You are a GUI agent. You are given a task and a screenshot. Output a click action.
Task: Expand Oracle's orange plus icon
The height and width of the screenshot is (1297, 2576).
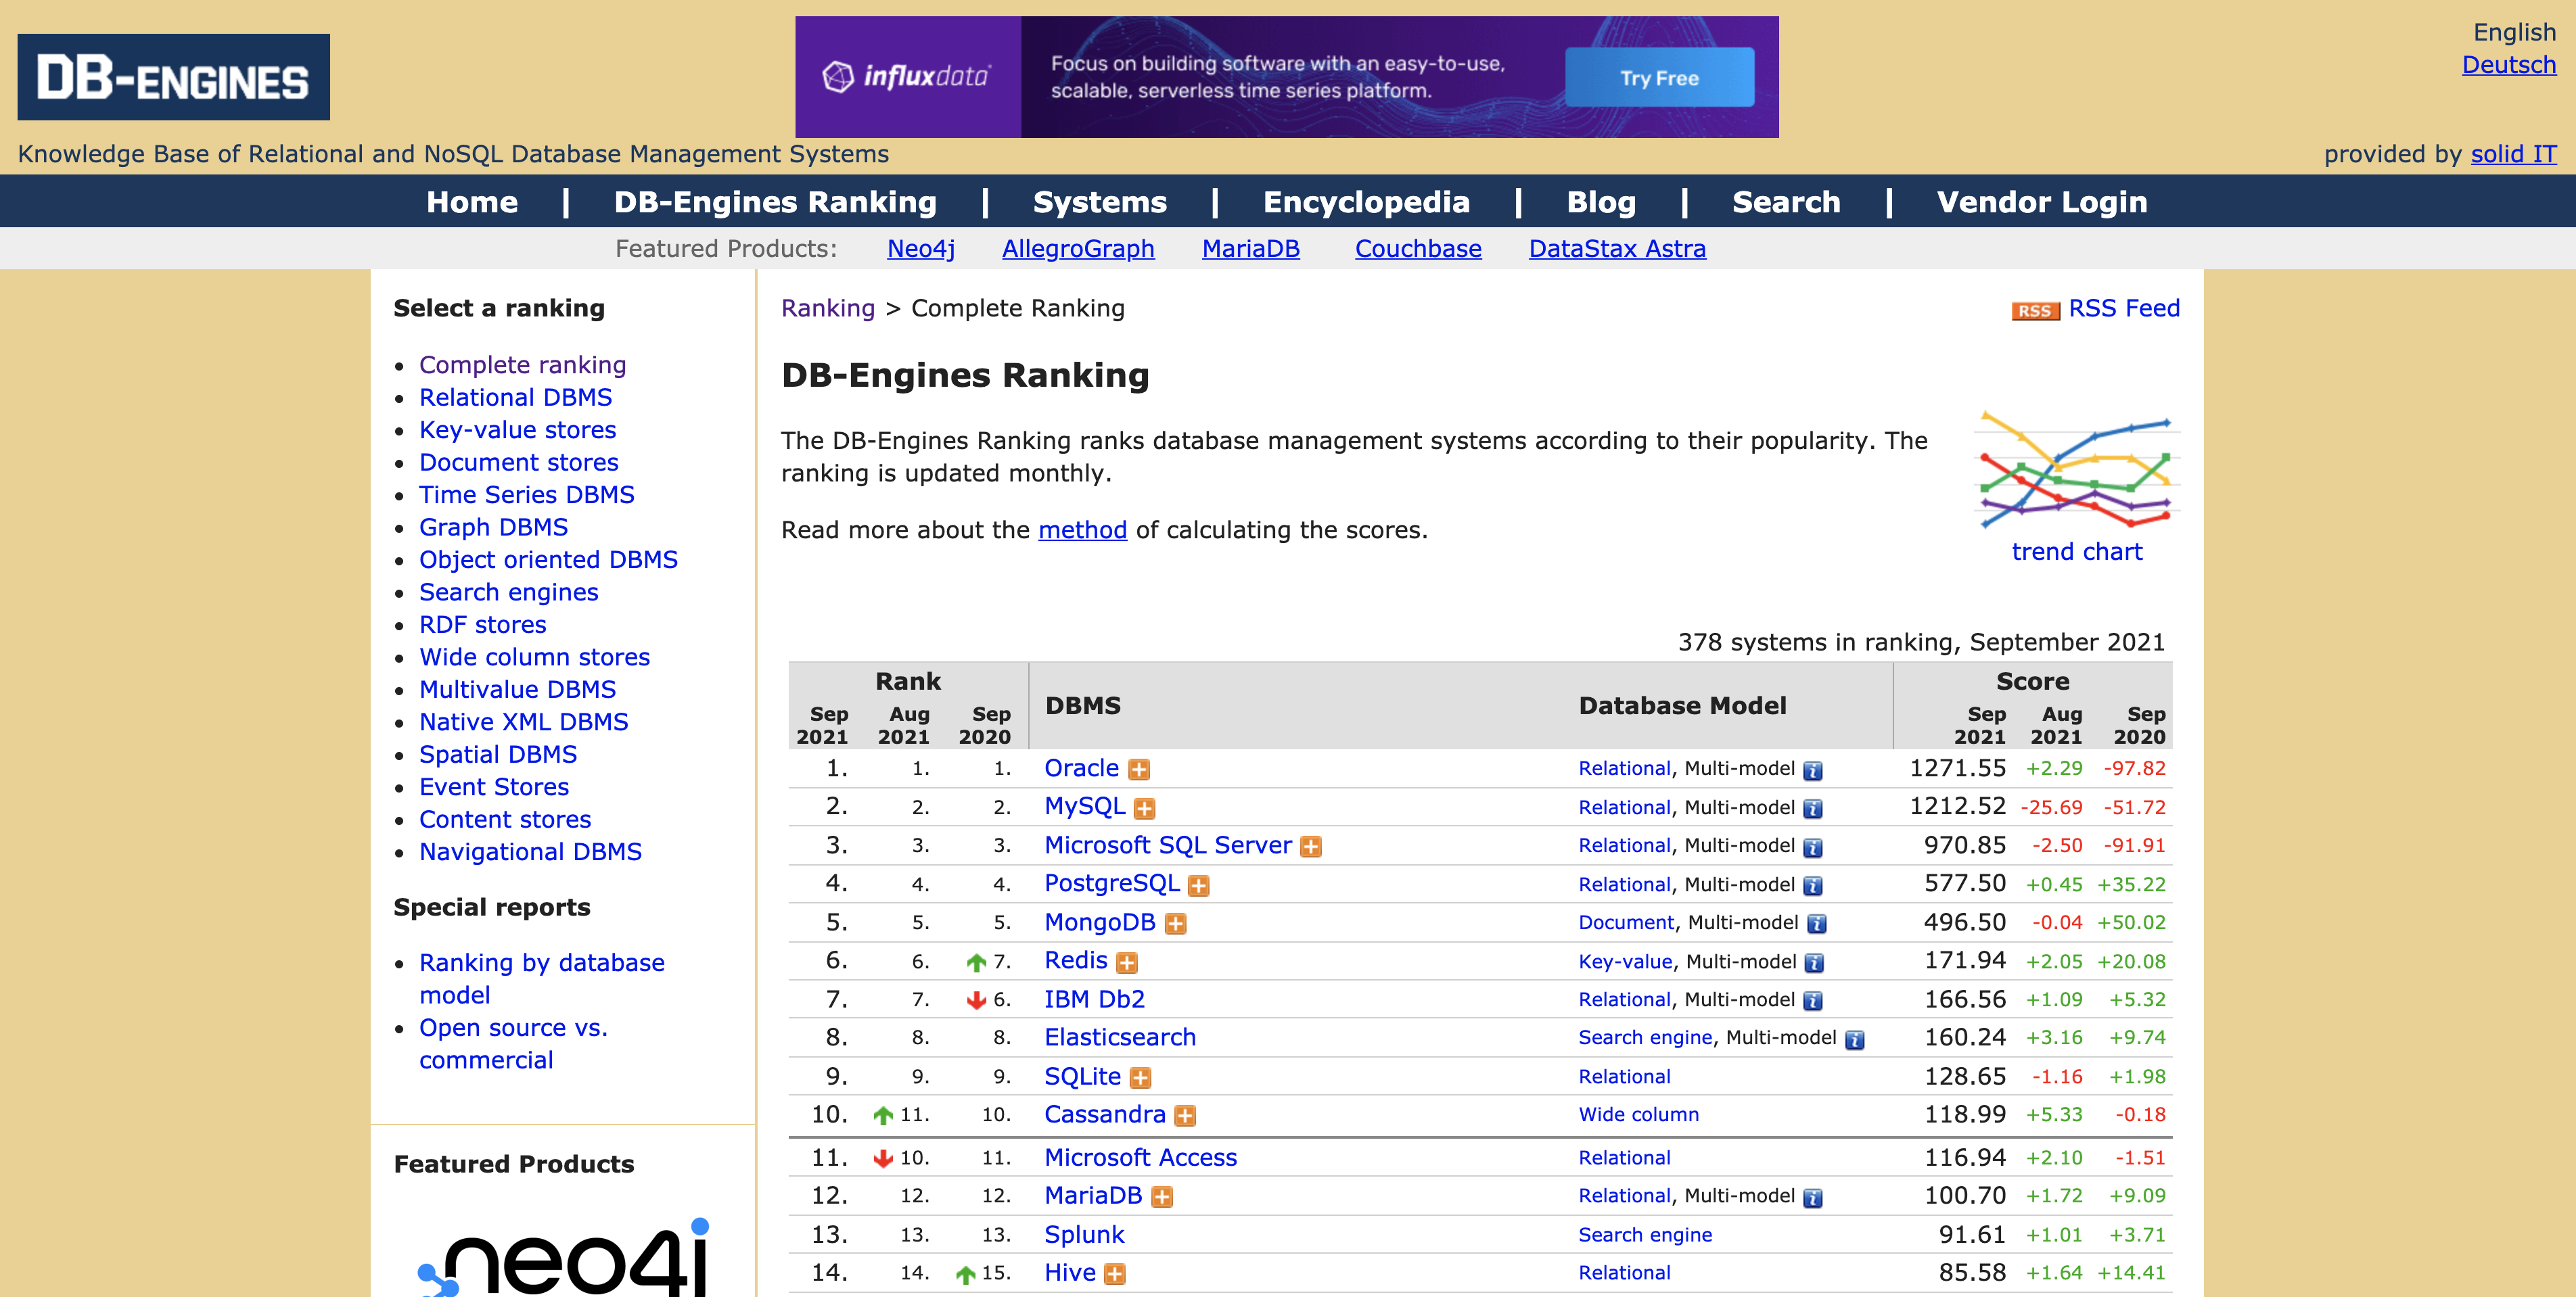click(1138, 770)
